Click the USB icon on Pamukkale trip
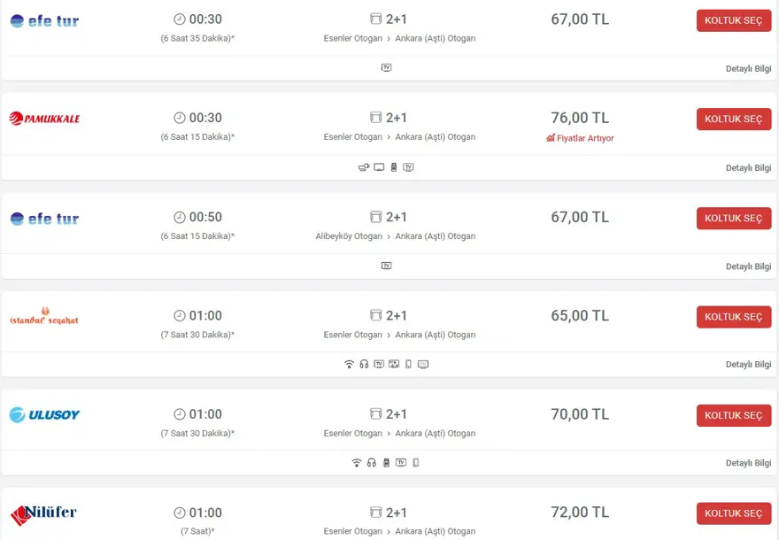Viewport: 779px width, 540px height. (x=394, y=167)
